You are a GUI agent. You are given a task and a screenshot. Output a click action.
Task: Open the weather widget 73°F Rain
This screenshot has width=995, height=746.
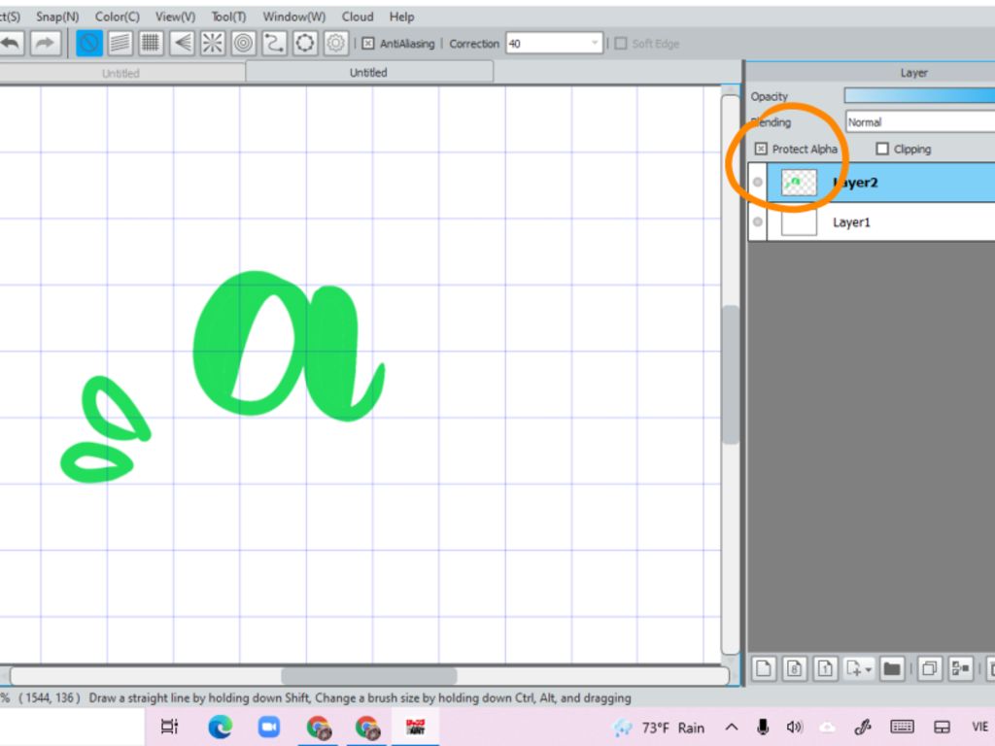(x=660, y=728)
